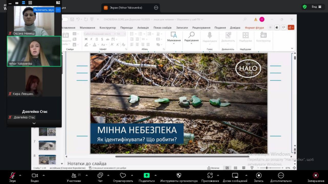This screenshot has height=184, width=328.
Task: Open the Участники participants list
Action: 74,176
